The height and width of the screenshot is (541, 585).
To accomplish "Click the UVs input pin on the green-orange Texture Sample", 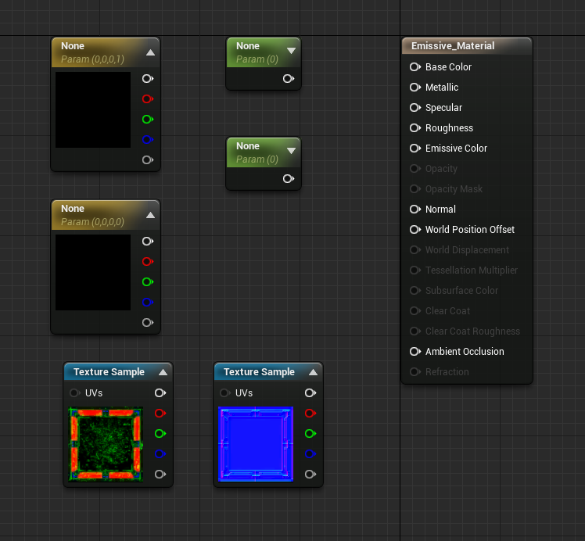I will click(74, 393).
